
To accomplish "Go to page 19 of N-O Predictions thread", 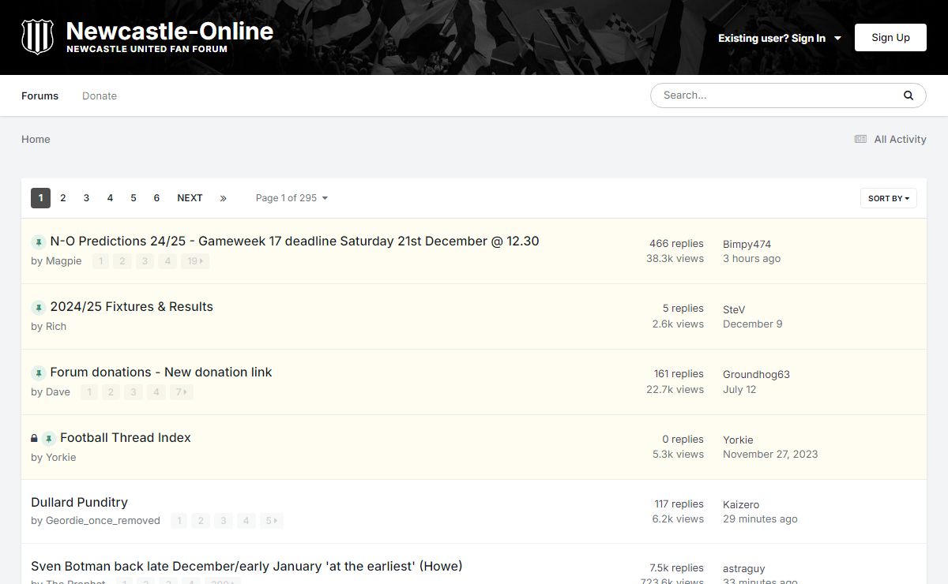I will [x=195, y=261].
